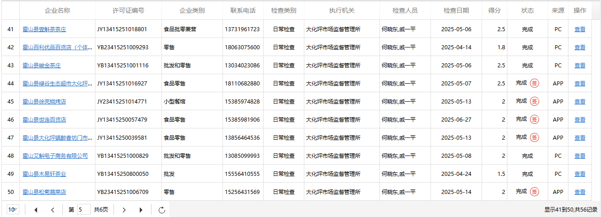Go to the previous page
This screenshot has width=601, height=217.
tap(53, 210)
